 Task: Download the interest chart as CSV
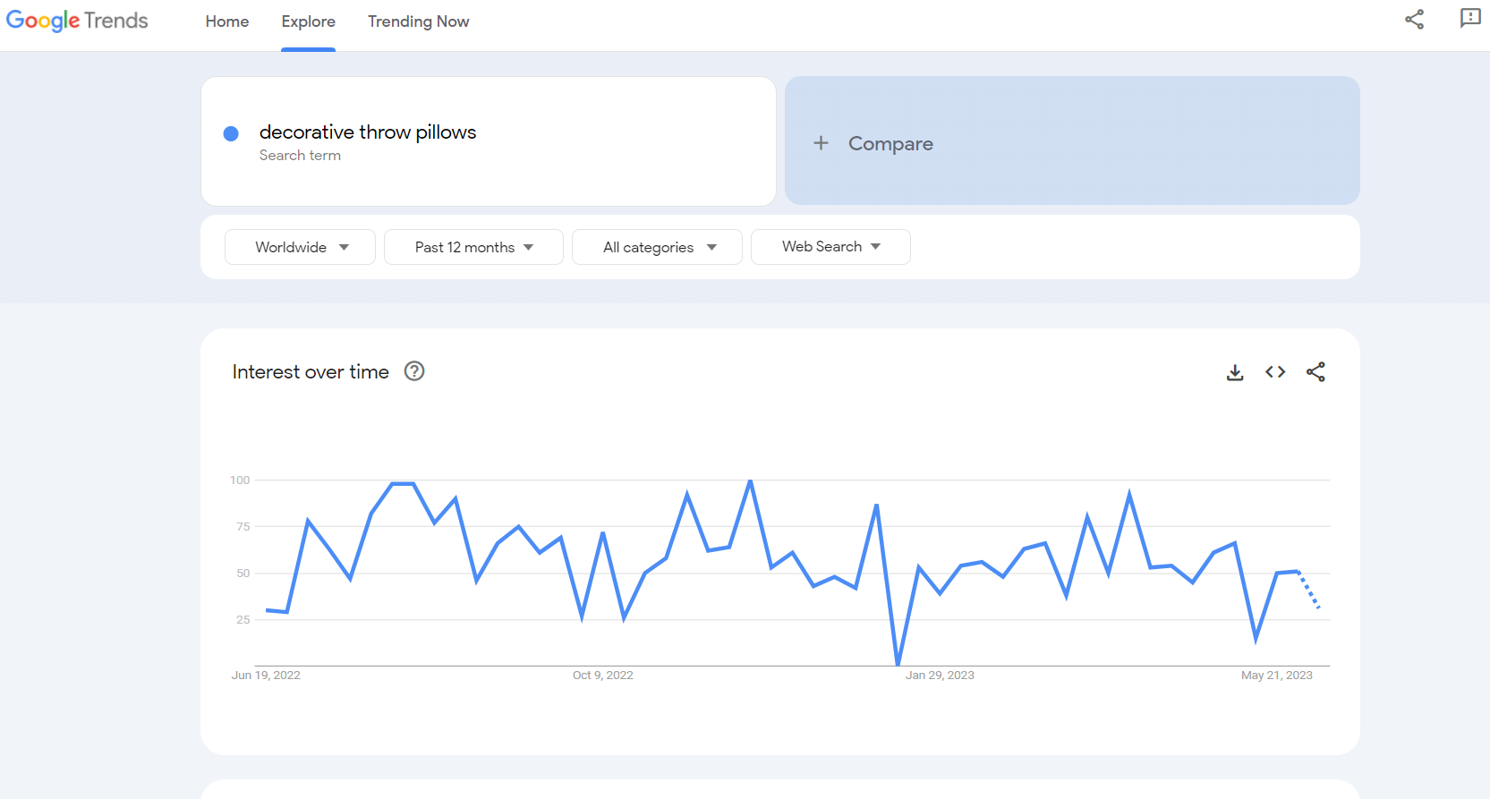1235,372
